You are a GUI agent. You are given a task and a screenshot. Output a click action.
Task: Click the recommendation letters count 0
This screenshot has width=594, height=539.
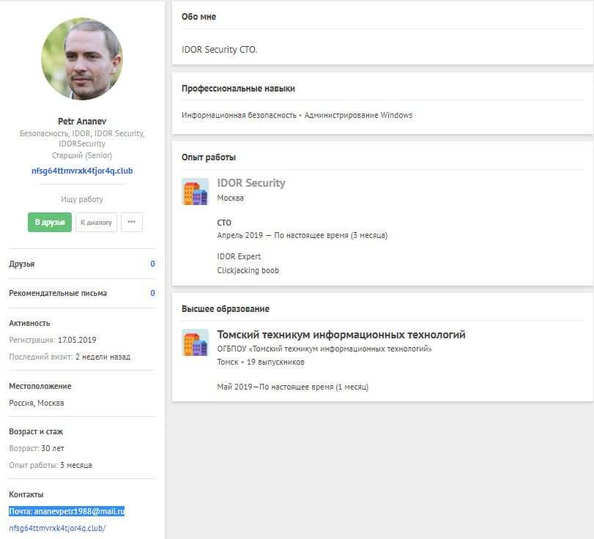(152, 293)
